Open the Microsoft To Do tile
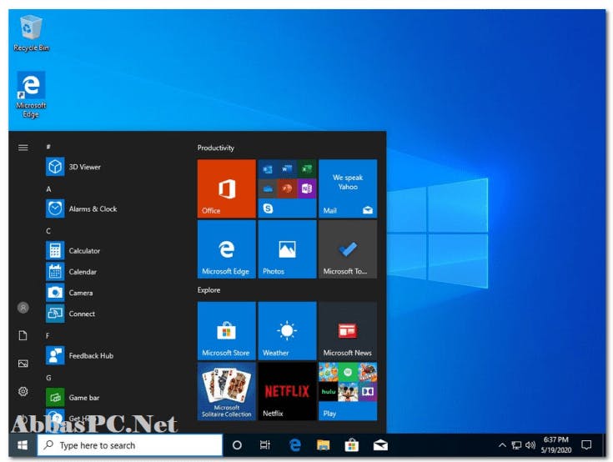Viewport: 613px width, 462px height. (x=348, y=249)
